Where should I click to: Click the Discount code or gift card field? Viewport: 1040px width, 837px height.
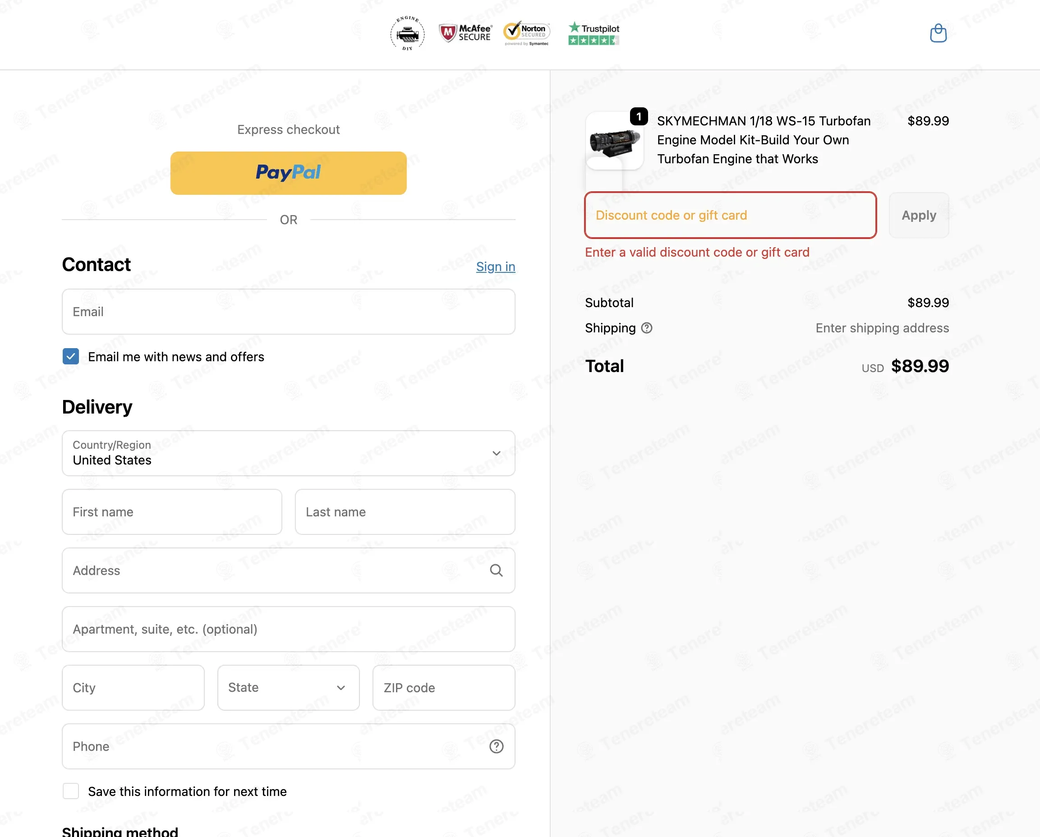coord(730,215)
